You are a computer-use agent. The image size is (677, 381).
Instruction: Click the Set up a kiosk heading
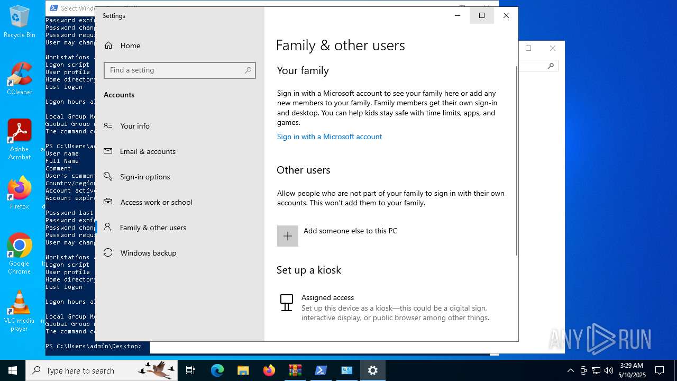tap(309, 270)
